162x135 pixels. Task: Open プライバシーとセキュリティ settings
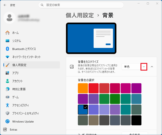point(32,113)
